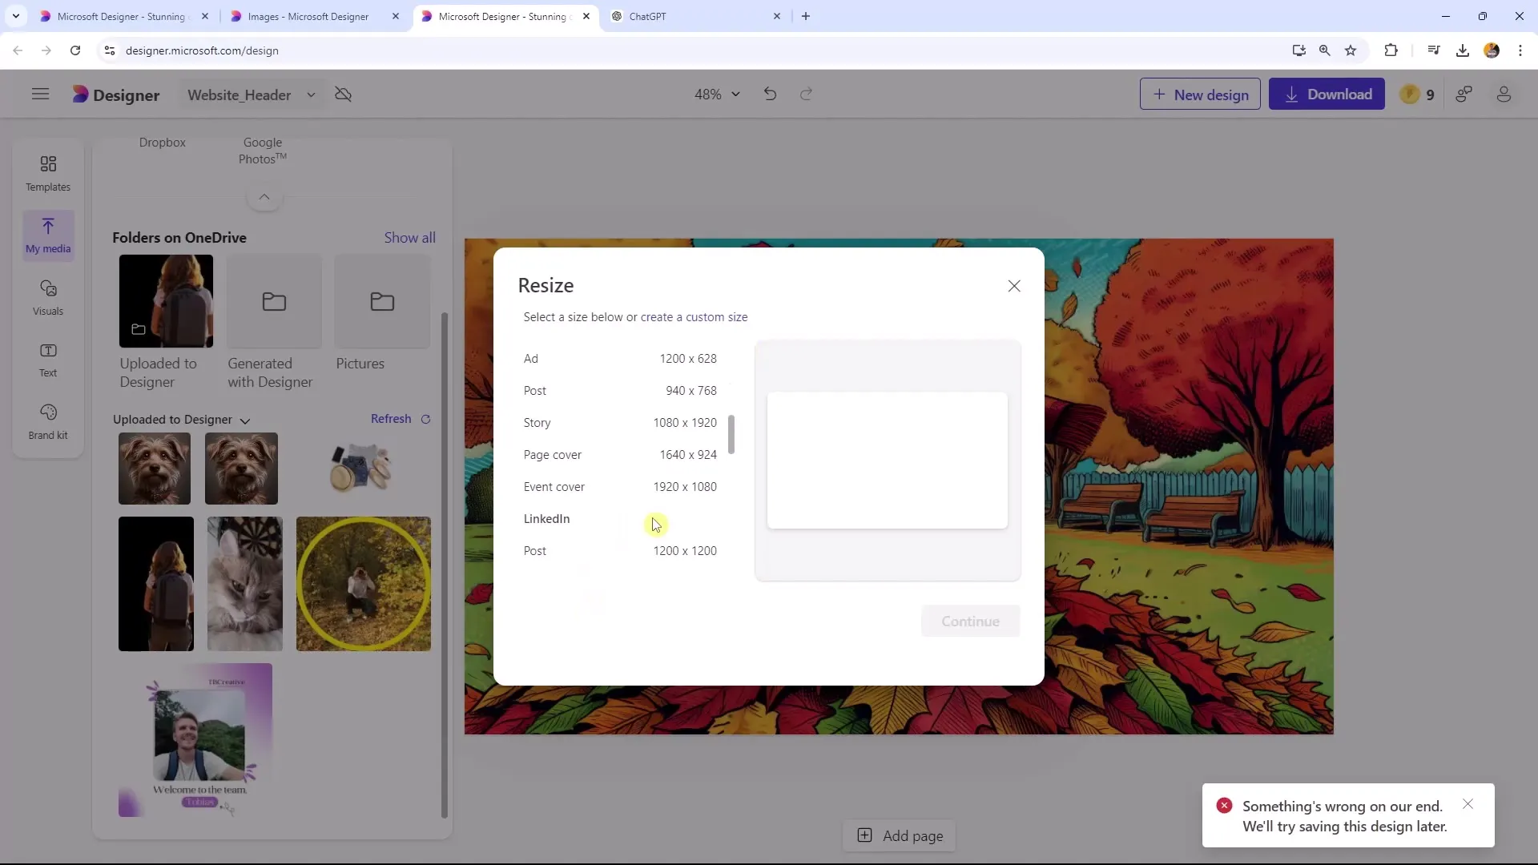This screenshot has height=865, width=1538.
Task: Click the Add page button
Action: click(900, 836)
